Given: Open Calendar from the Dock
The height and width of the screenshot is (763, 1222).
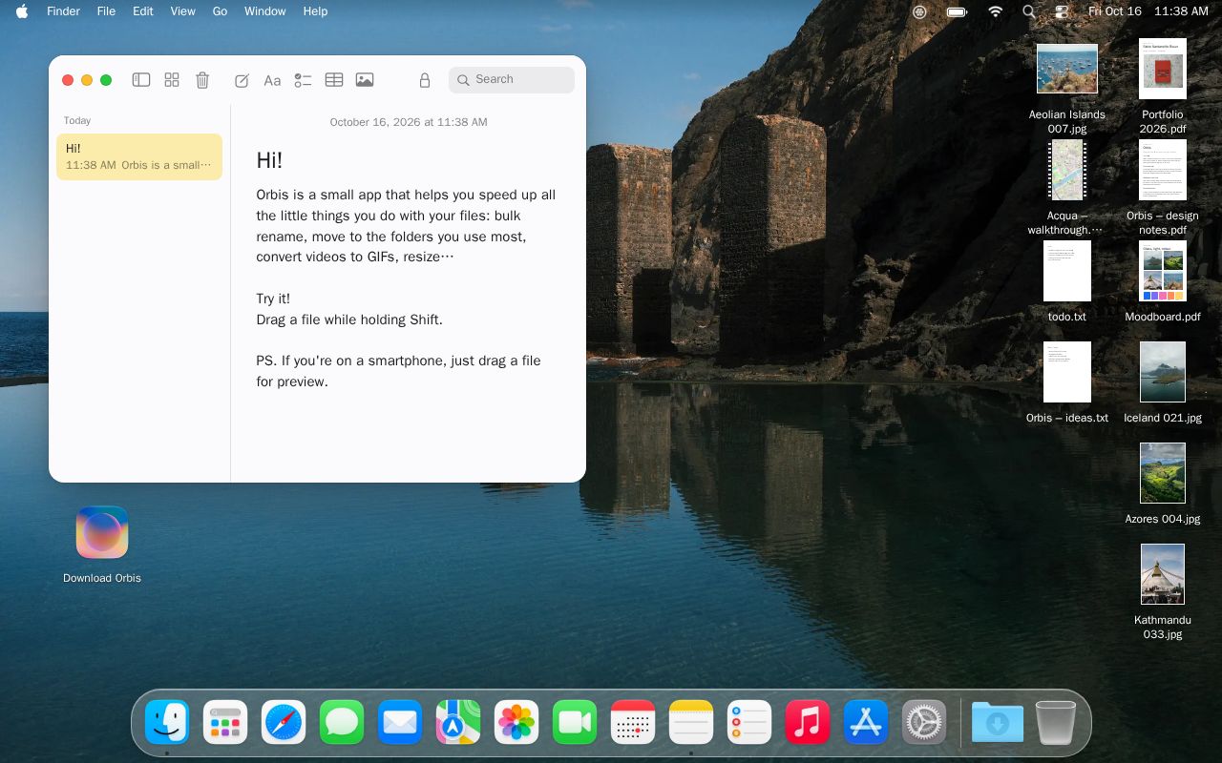Looking at the screenshot, I should point(633,722).
